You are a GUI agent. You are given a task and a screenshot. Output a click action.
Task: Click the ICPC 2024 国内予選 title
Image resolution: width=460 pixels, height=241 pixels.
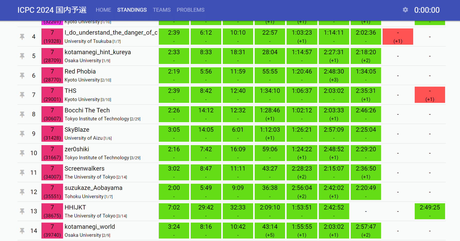coord(52,10)
